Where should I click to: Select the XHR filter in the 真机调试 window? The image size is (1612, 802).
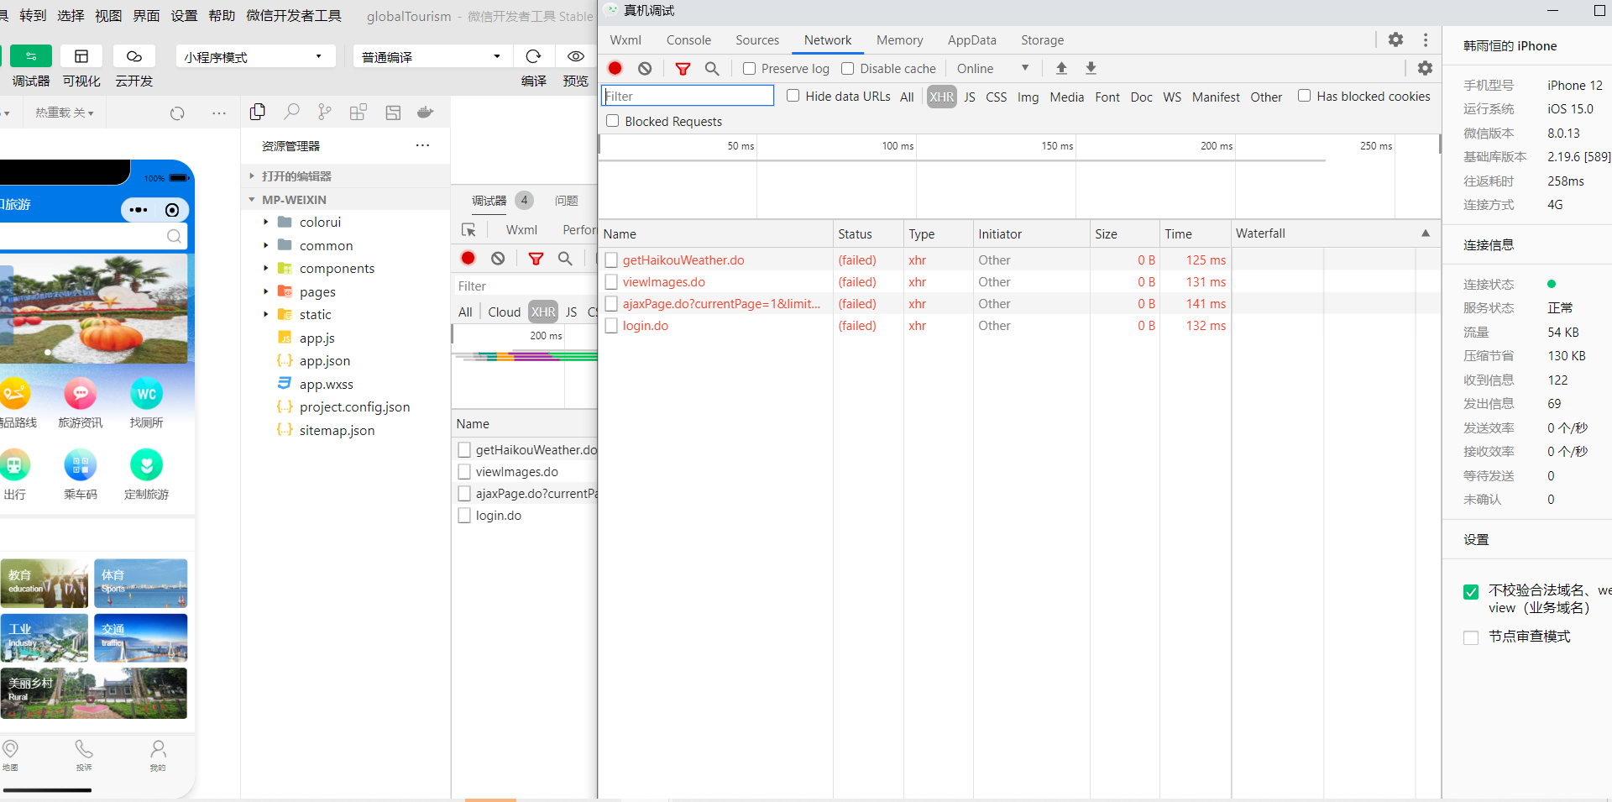tap(941, 97)
